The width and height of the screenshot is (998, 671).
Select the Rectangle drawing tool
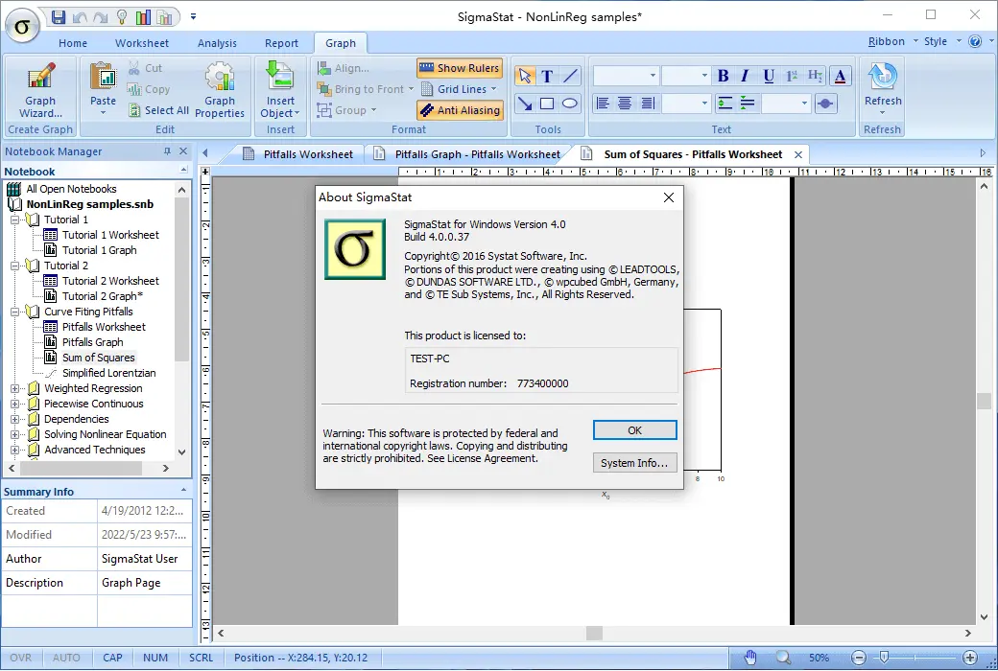547,103
